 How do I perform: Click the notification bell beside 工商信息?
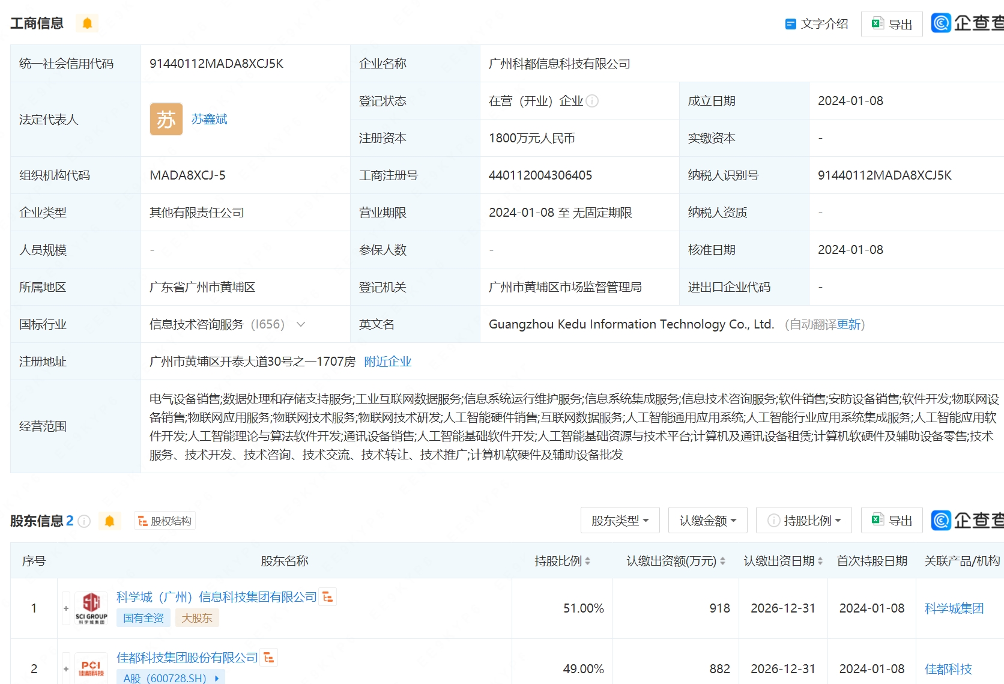87,23
